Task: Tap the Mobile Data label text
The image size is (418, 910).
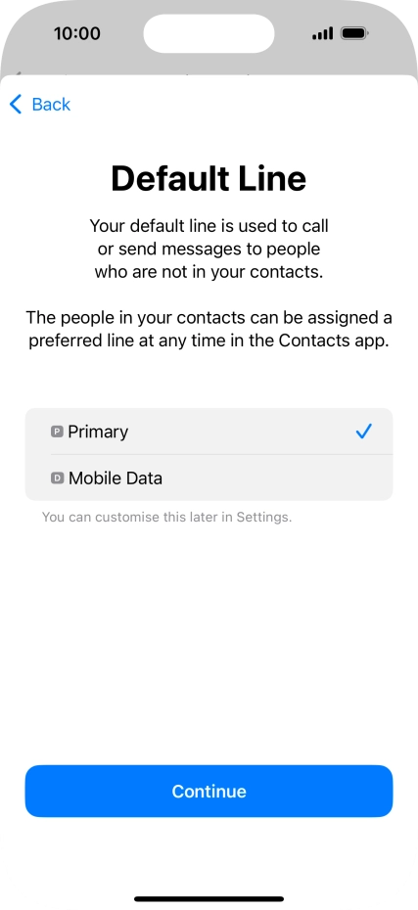Action: pos(116,478)
